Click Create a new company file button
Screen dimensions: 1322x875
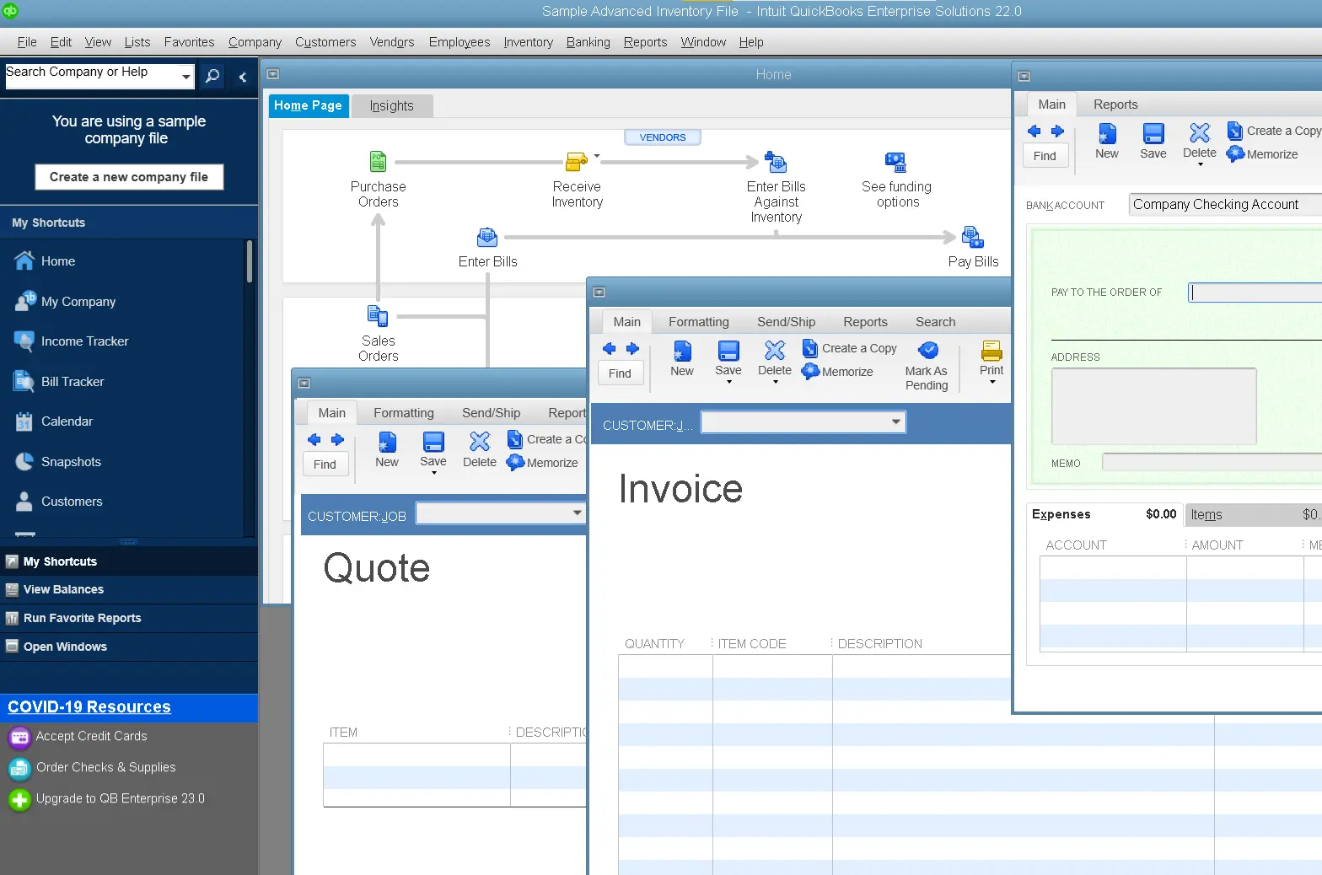click(x=129, y=177)
